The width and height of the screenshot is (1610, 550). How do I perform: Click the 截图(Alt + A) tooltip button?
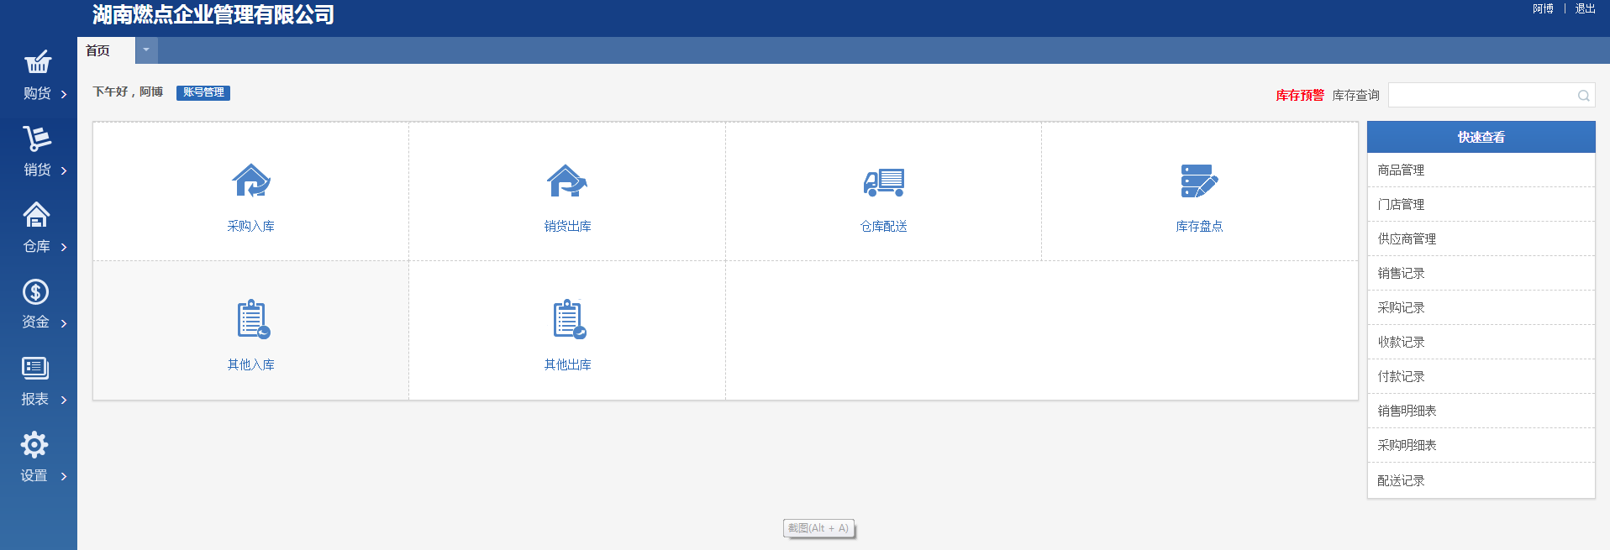pyautogui.click(x=818, y=528)
